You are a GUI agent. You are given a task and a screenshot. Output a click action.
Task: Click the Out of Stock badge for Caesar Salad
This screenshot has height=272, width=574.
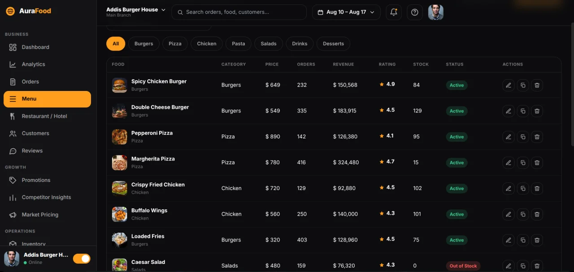[463, 266]
